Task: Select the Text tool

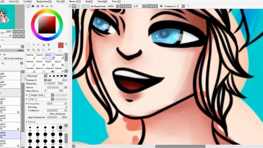Action: pos(48,45)
